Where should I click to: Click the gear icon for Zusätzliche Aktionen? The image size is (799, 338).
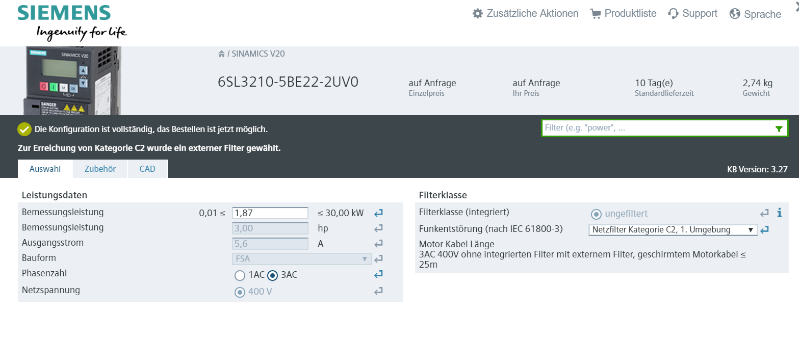(477, 14)
